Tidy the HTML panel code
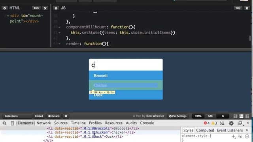The width and height of the screenshot is (253, 142). tap(36, 8)
